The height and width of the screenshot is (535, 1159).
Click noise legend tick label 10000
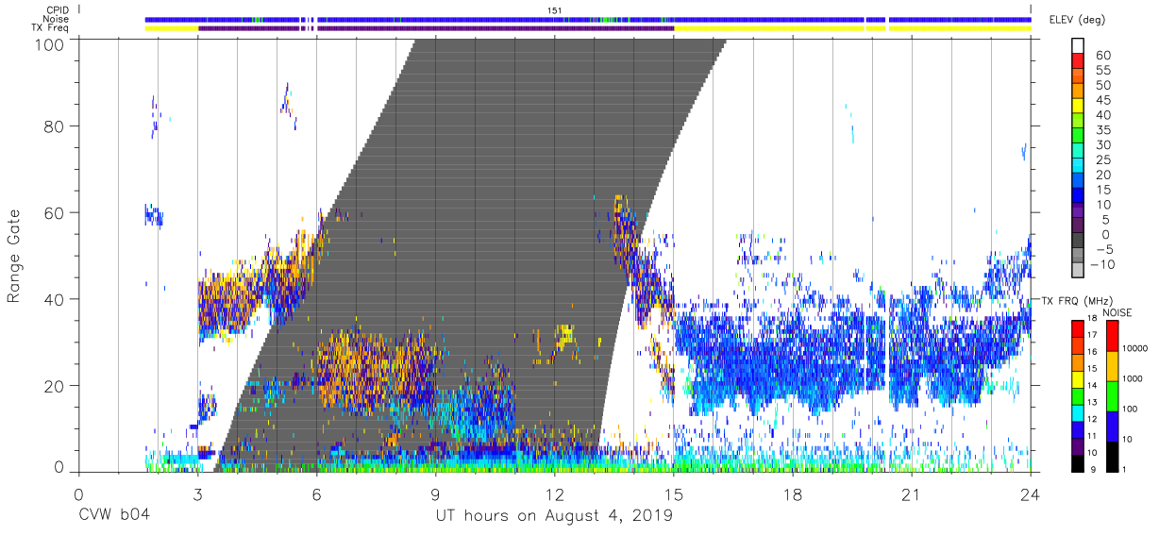(x=1134, y=350)
